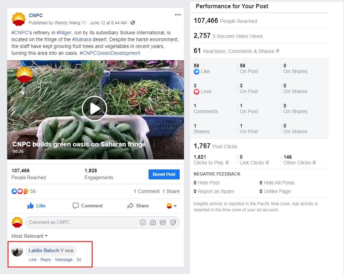Share the CNPC post
344x274 pixels.
click(x=138, y=206)
